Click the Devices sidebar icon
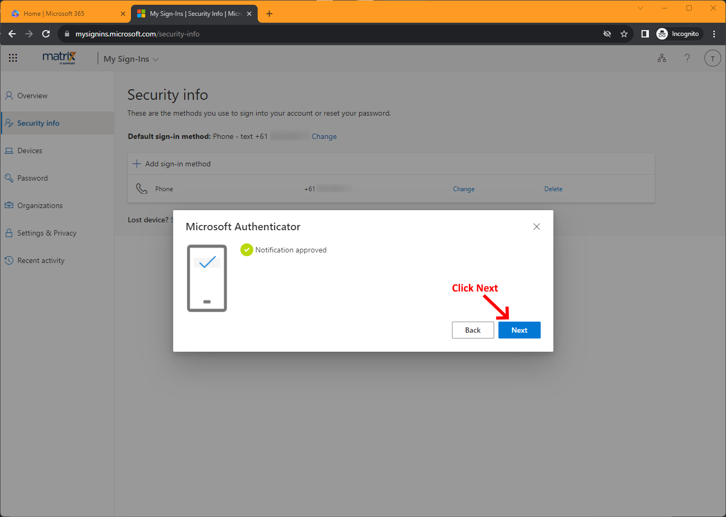The width and height of the screenshot is (726, 517). [9, 150]
